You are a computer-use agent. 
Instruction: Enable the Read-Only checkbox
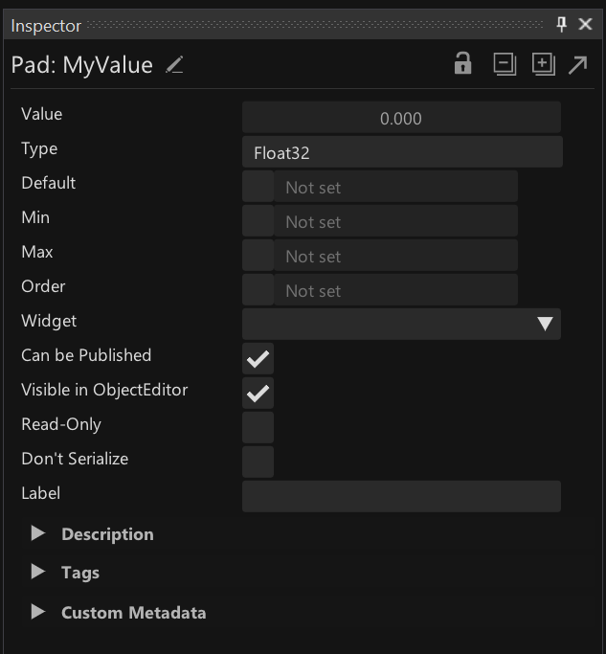(258, 427)
